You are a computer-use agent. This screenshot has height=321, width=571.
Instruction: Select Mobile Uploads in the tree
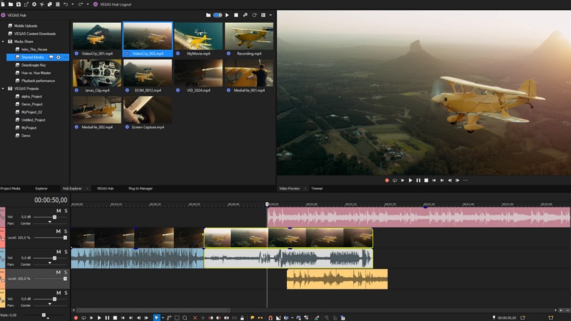click(26, 26)
